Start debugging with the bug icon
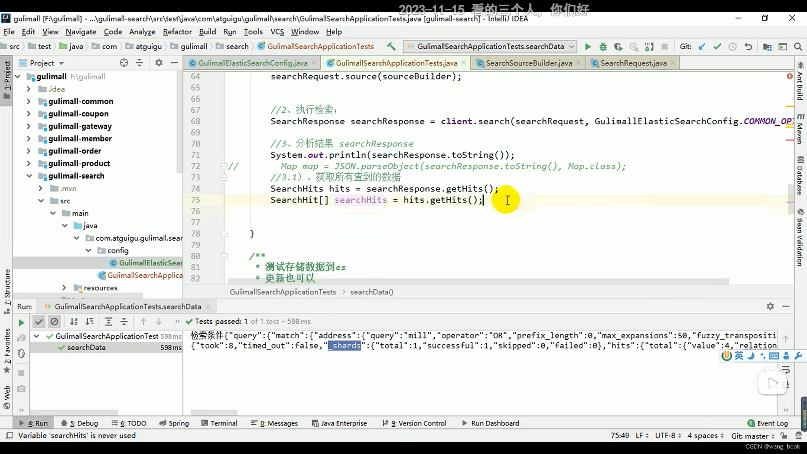This screenshot has height=454, width=807. tap(603, 47)
